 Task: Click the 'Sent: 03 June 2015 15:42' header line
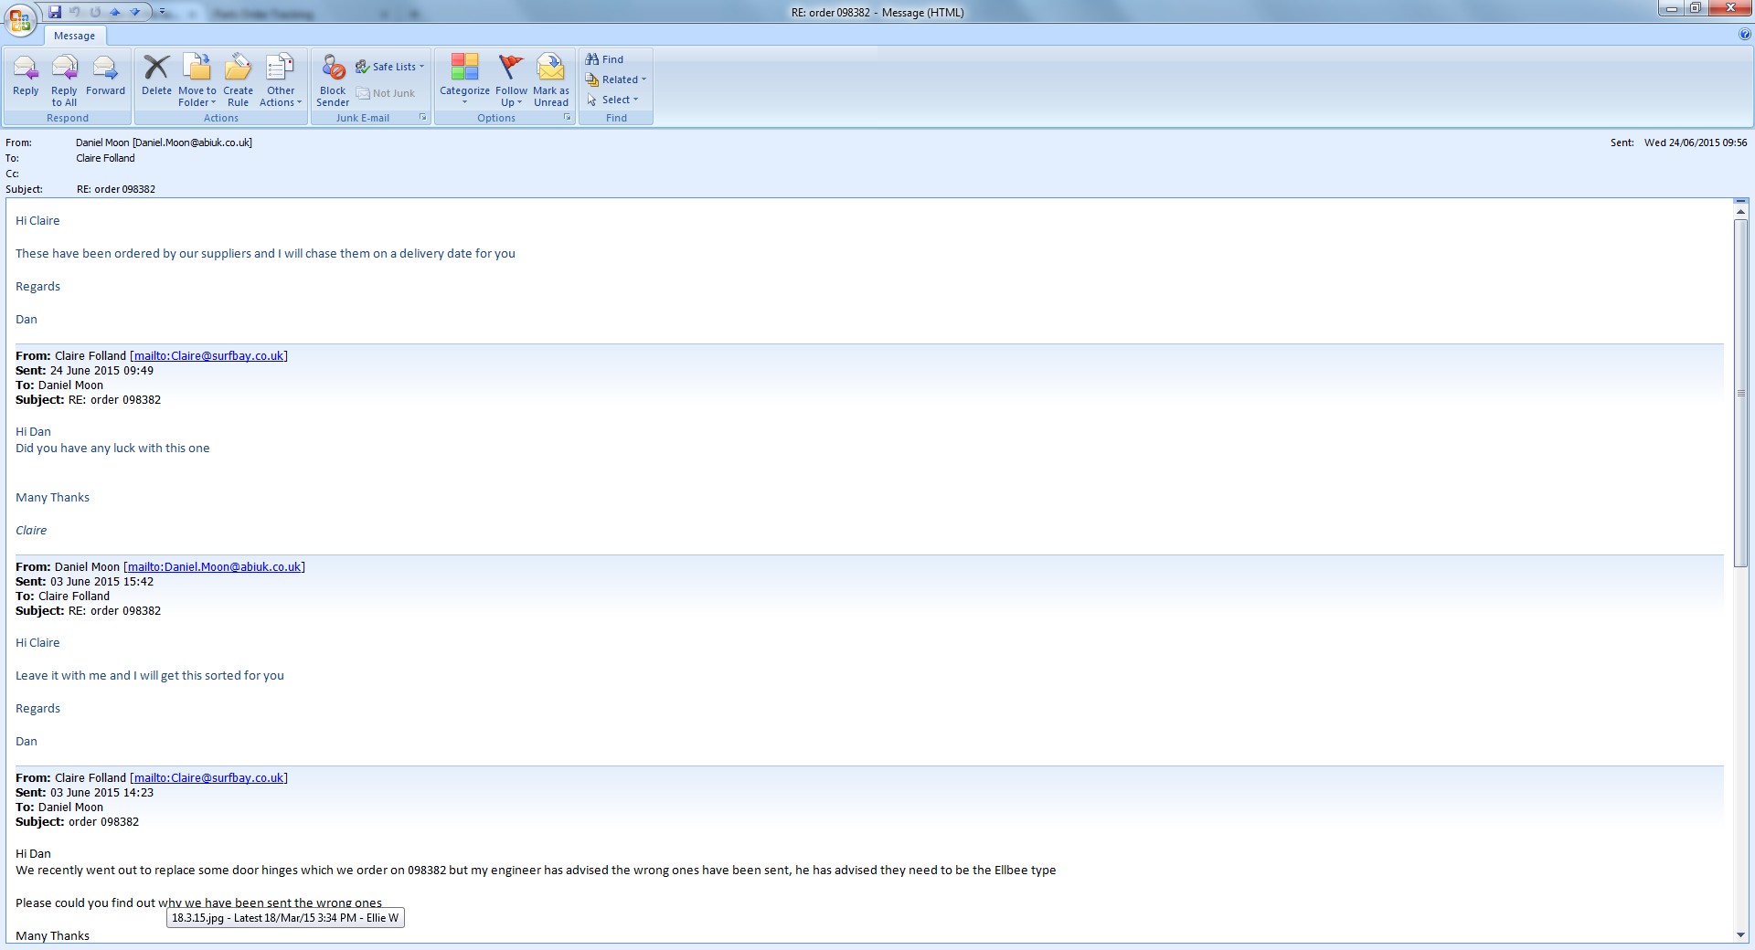pyautogui.click(x=84, y=582)
